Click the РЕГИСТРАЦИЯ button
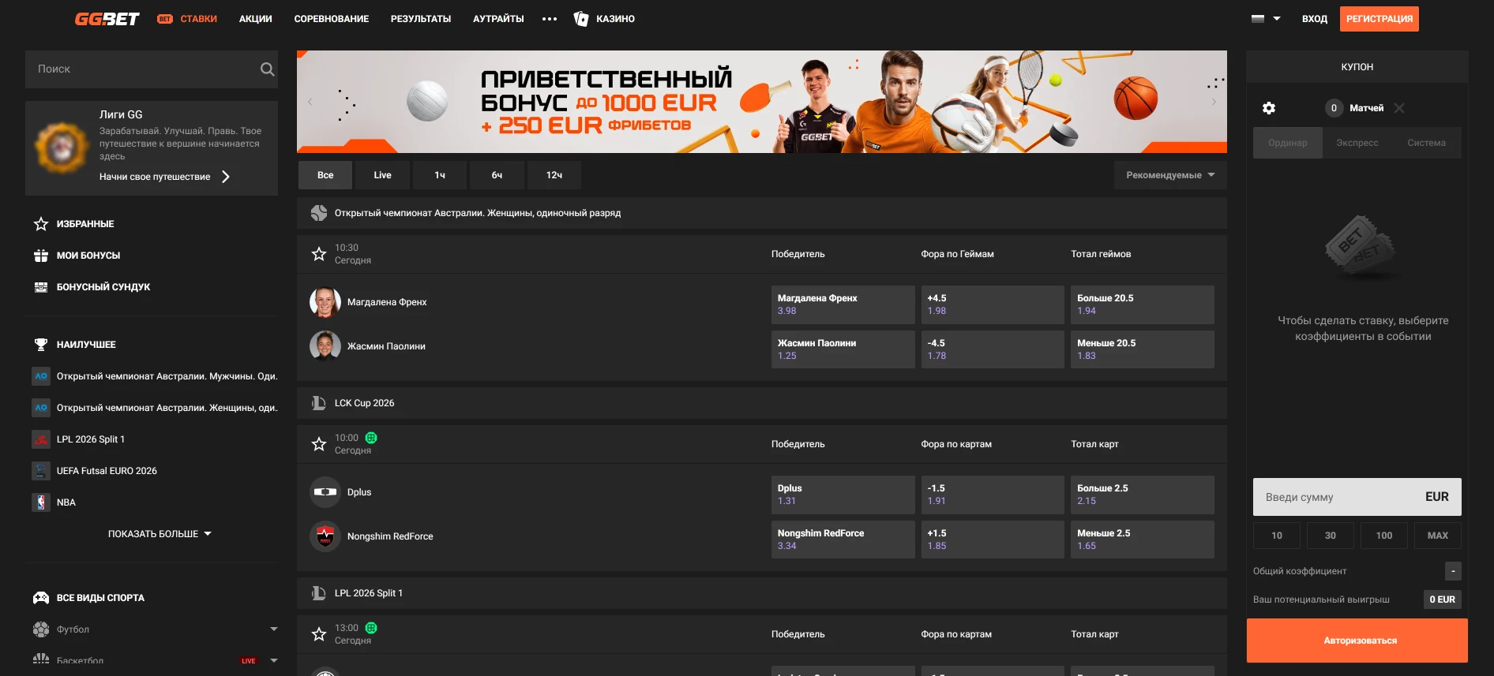The height and width of the screenshot is (676, 1494). click(x=1379, y=19)
